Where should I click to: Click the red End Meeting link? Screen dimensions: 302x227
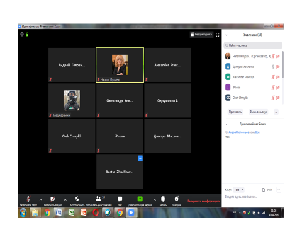pyautogui.click(x=203, y=201)
